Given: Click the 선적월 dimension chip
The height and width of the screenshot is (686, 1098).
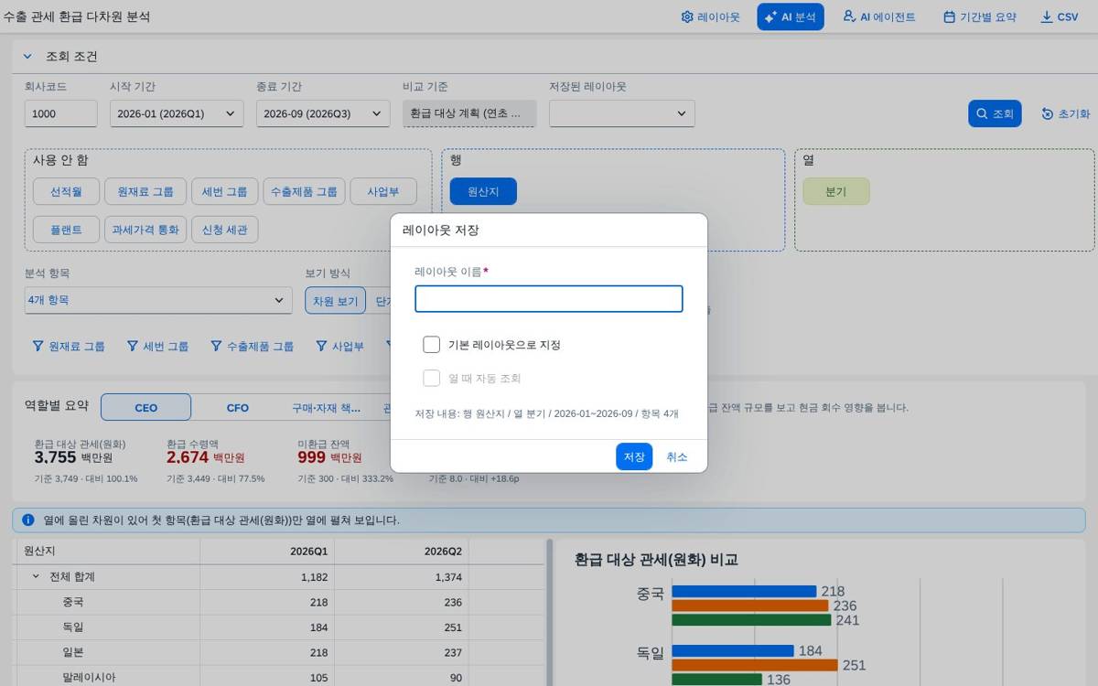Looking at the screenshot, I should [66, 191].
